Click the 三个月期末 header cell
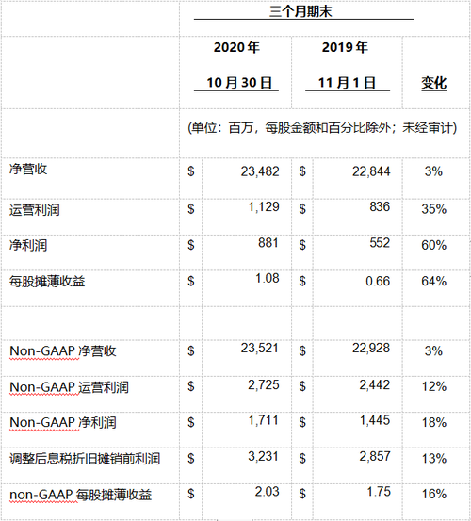This screenshot has width=471, height=521. coord(300,12)
